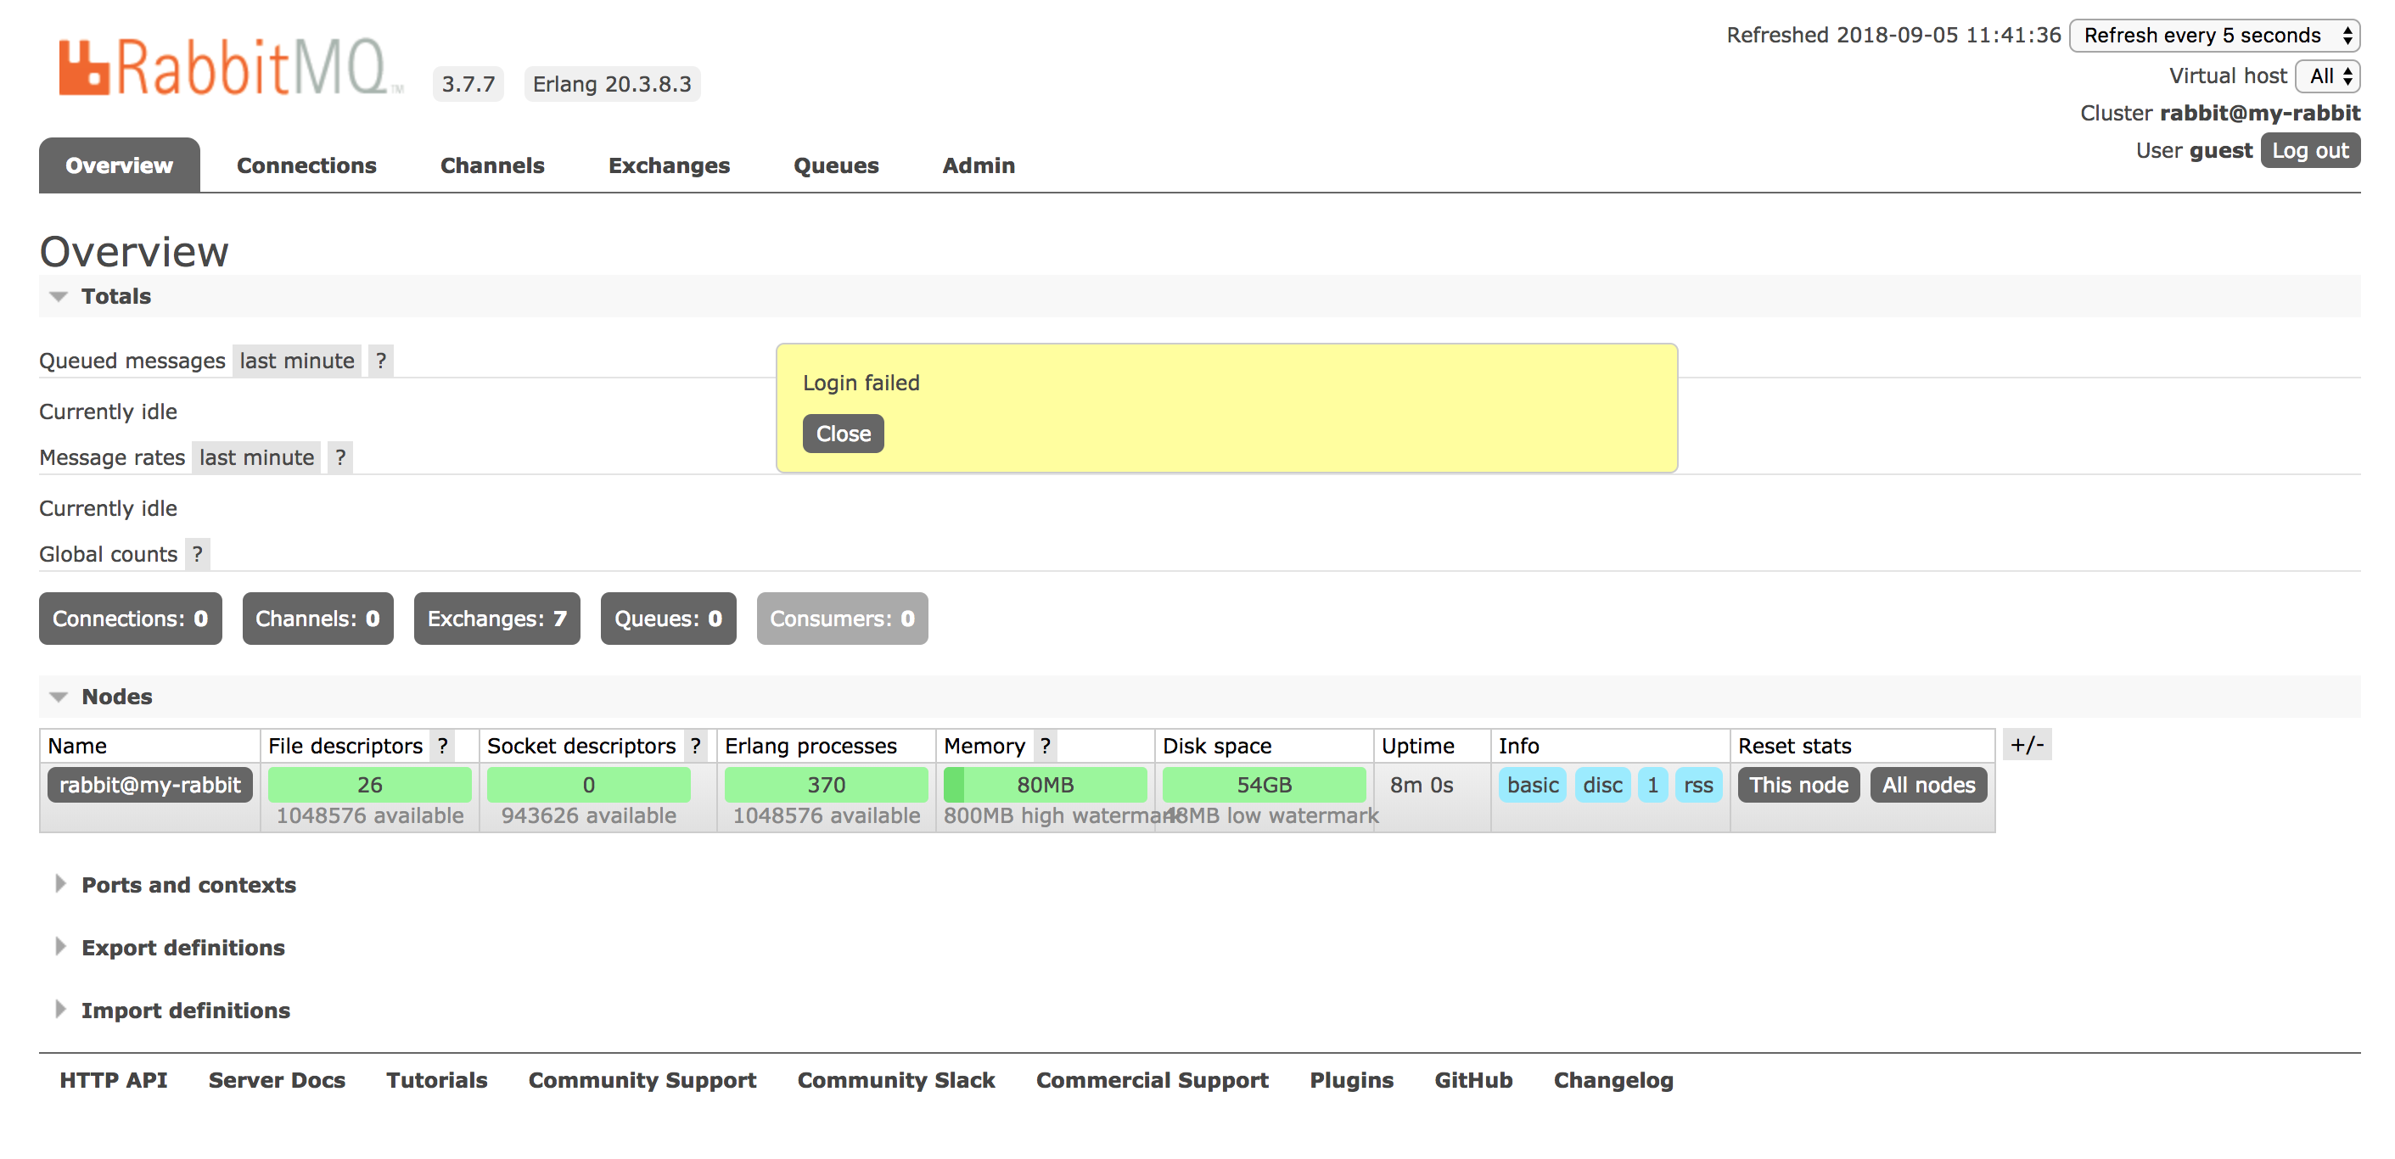2395x1159 pixels.
Task: Collapse the Totals section
Action: coord(115,296)
